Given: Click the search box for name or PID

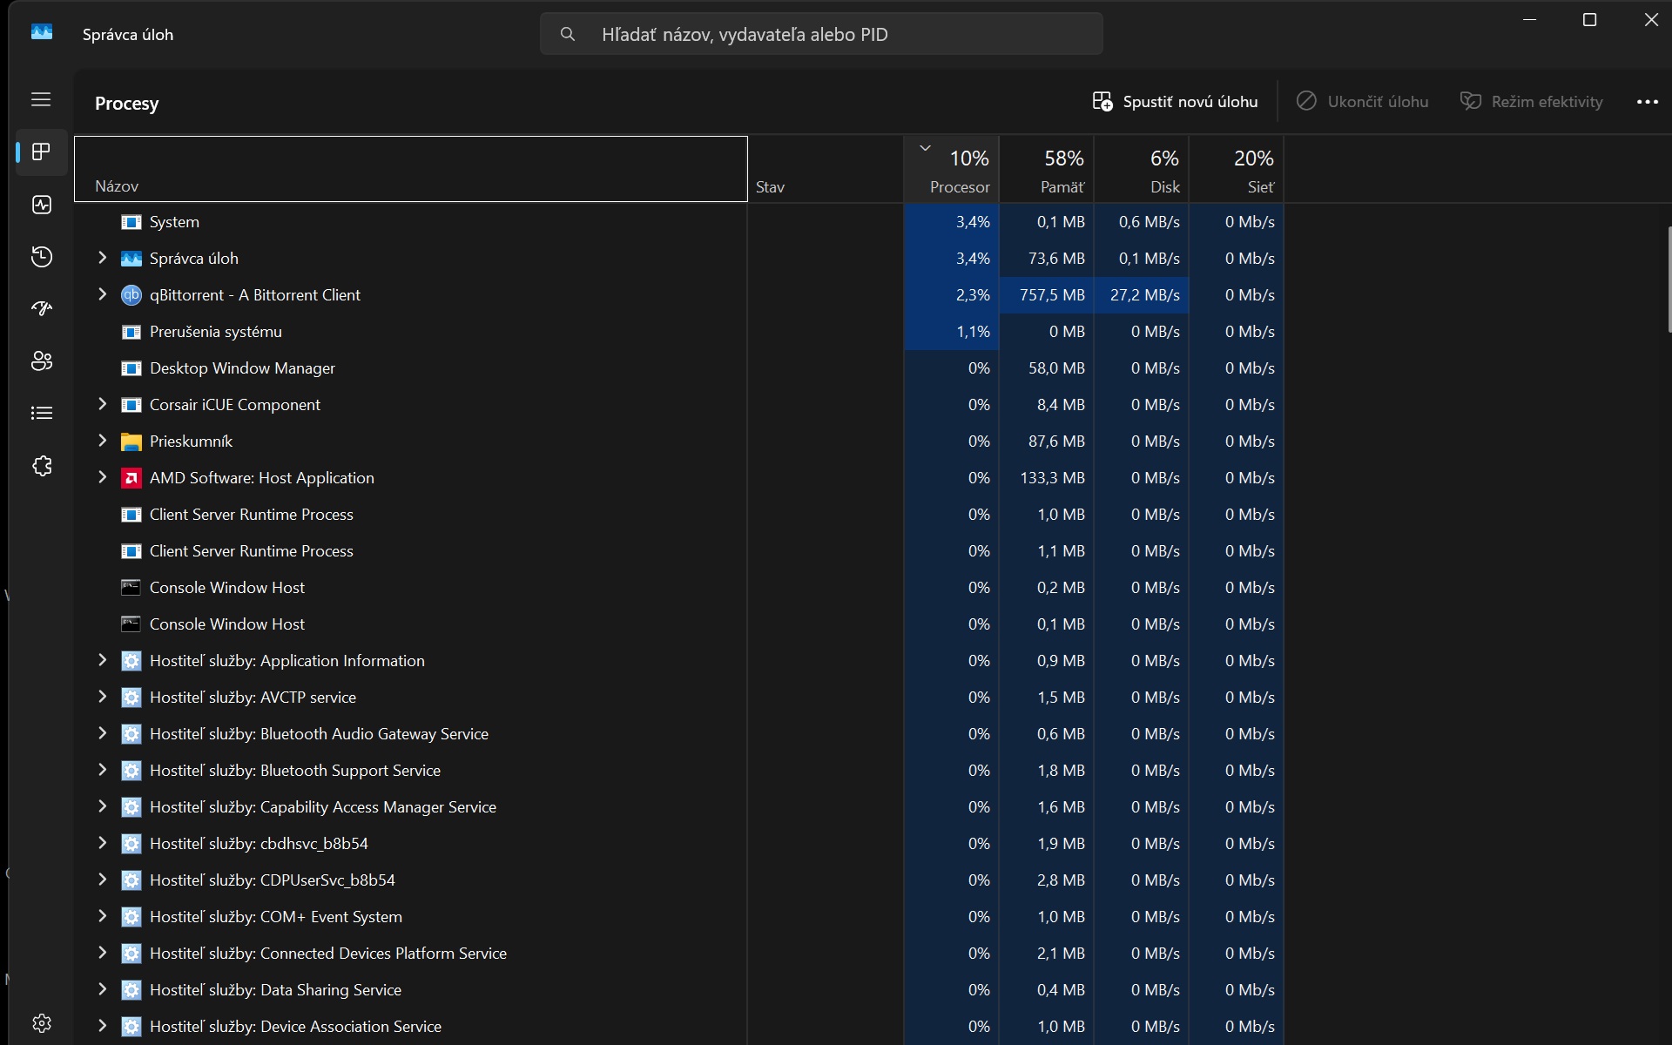Looking at the screenshot, I should pos(820,35).
